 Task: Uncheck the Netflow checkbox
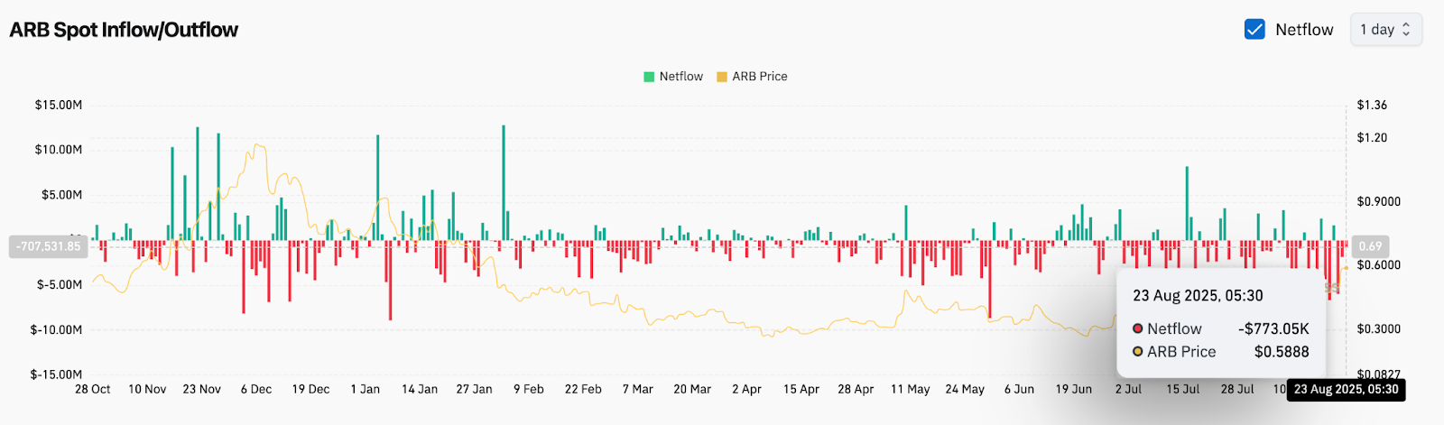point(1254,30)
